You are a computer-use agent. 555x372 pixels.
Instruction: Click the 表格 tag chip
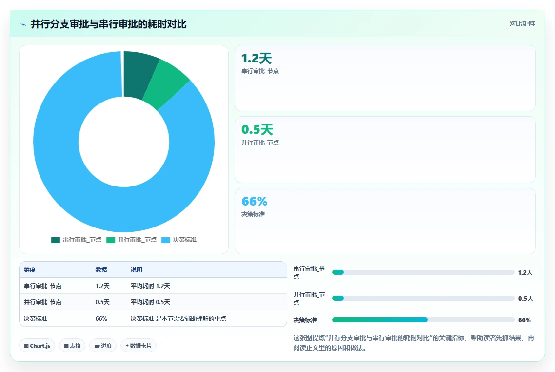(x=72, y=346)
